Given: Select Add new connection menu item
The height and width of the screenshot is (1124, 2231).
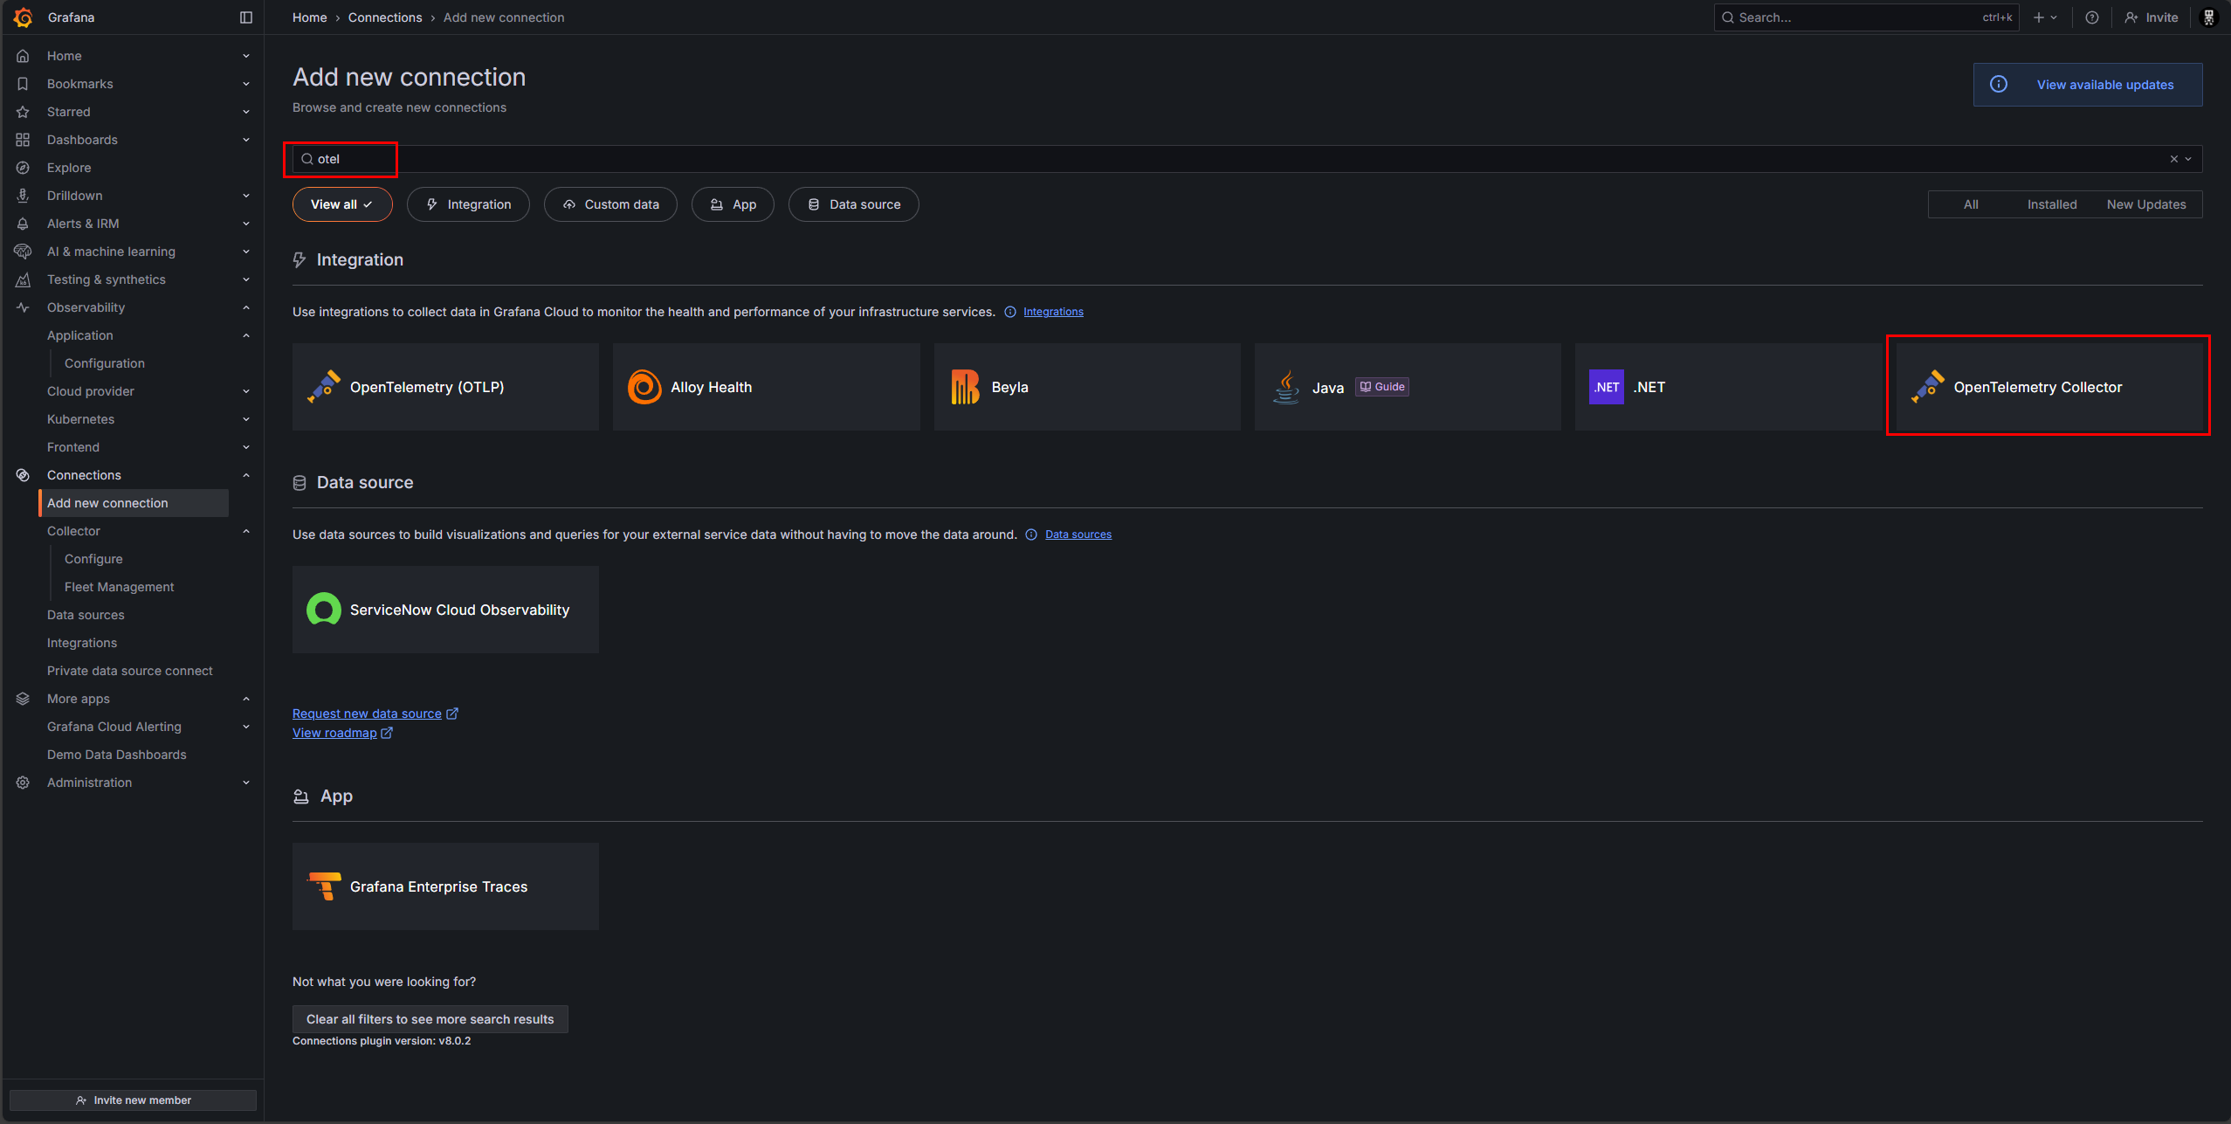Looking at the screenshot, I should (134, 503).
